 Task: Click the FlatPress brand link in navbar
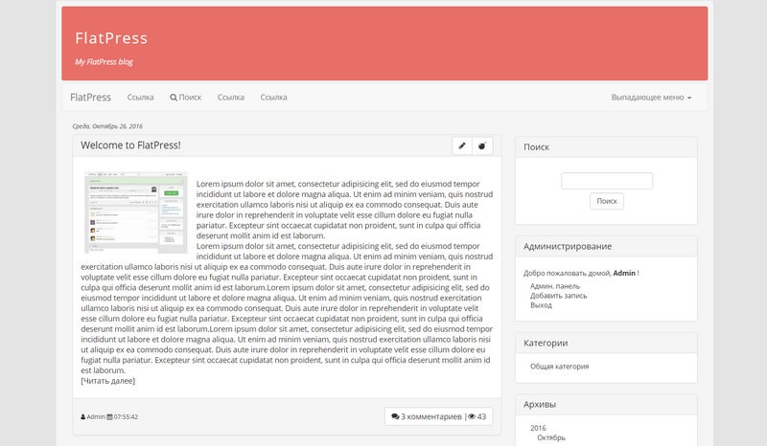click(x=90, y=98)
